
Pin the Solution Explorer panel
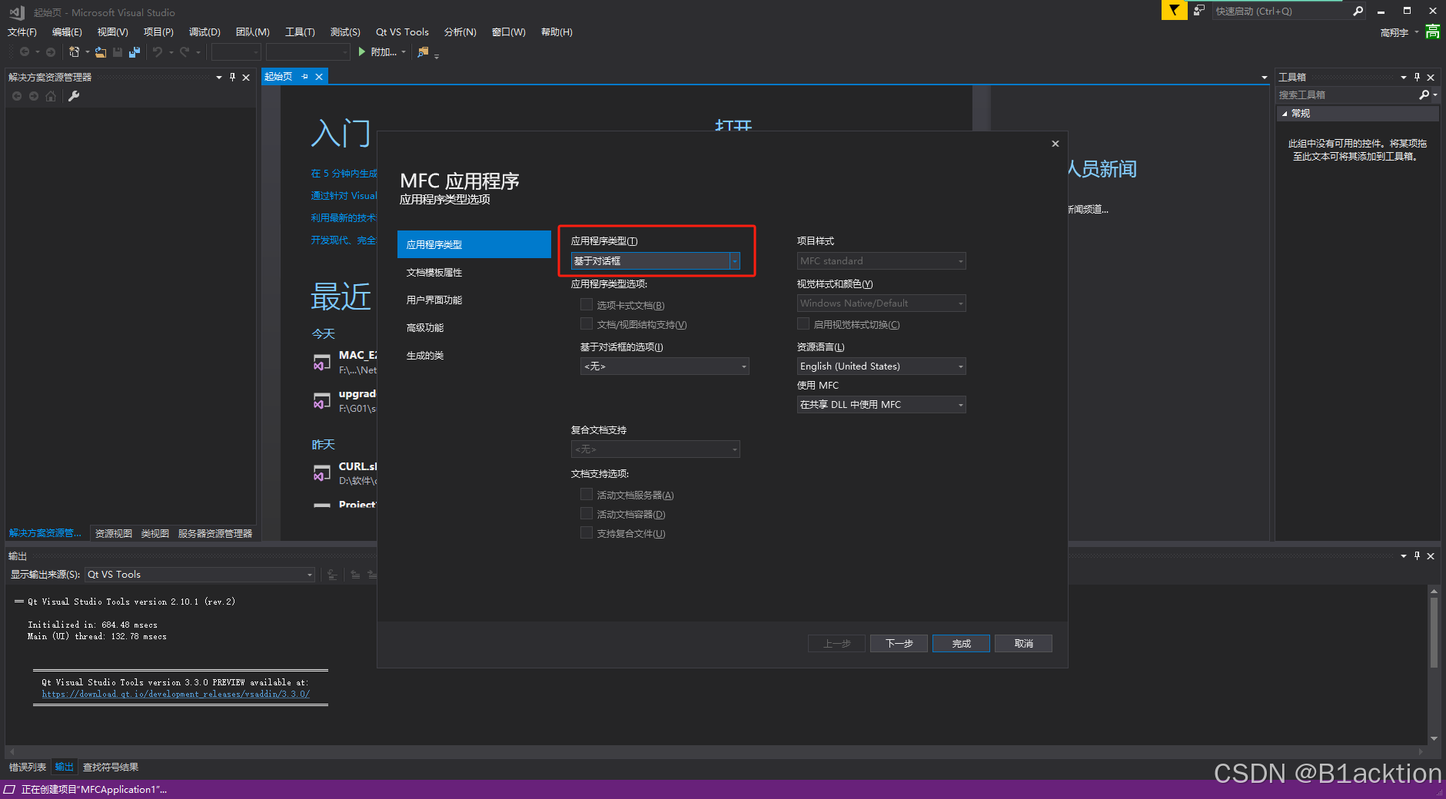tap(232, 77)
